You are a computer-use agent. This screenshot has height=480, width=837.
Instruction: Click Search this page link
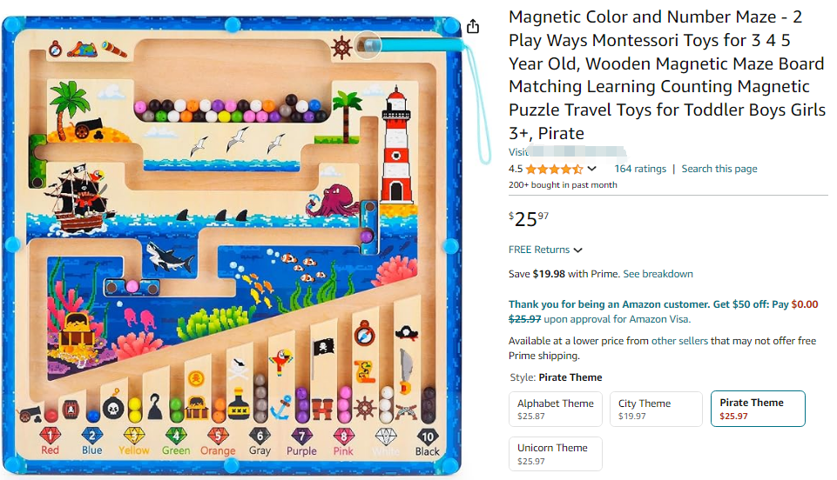[719, 169]
